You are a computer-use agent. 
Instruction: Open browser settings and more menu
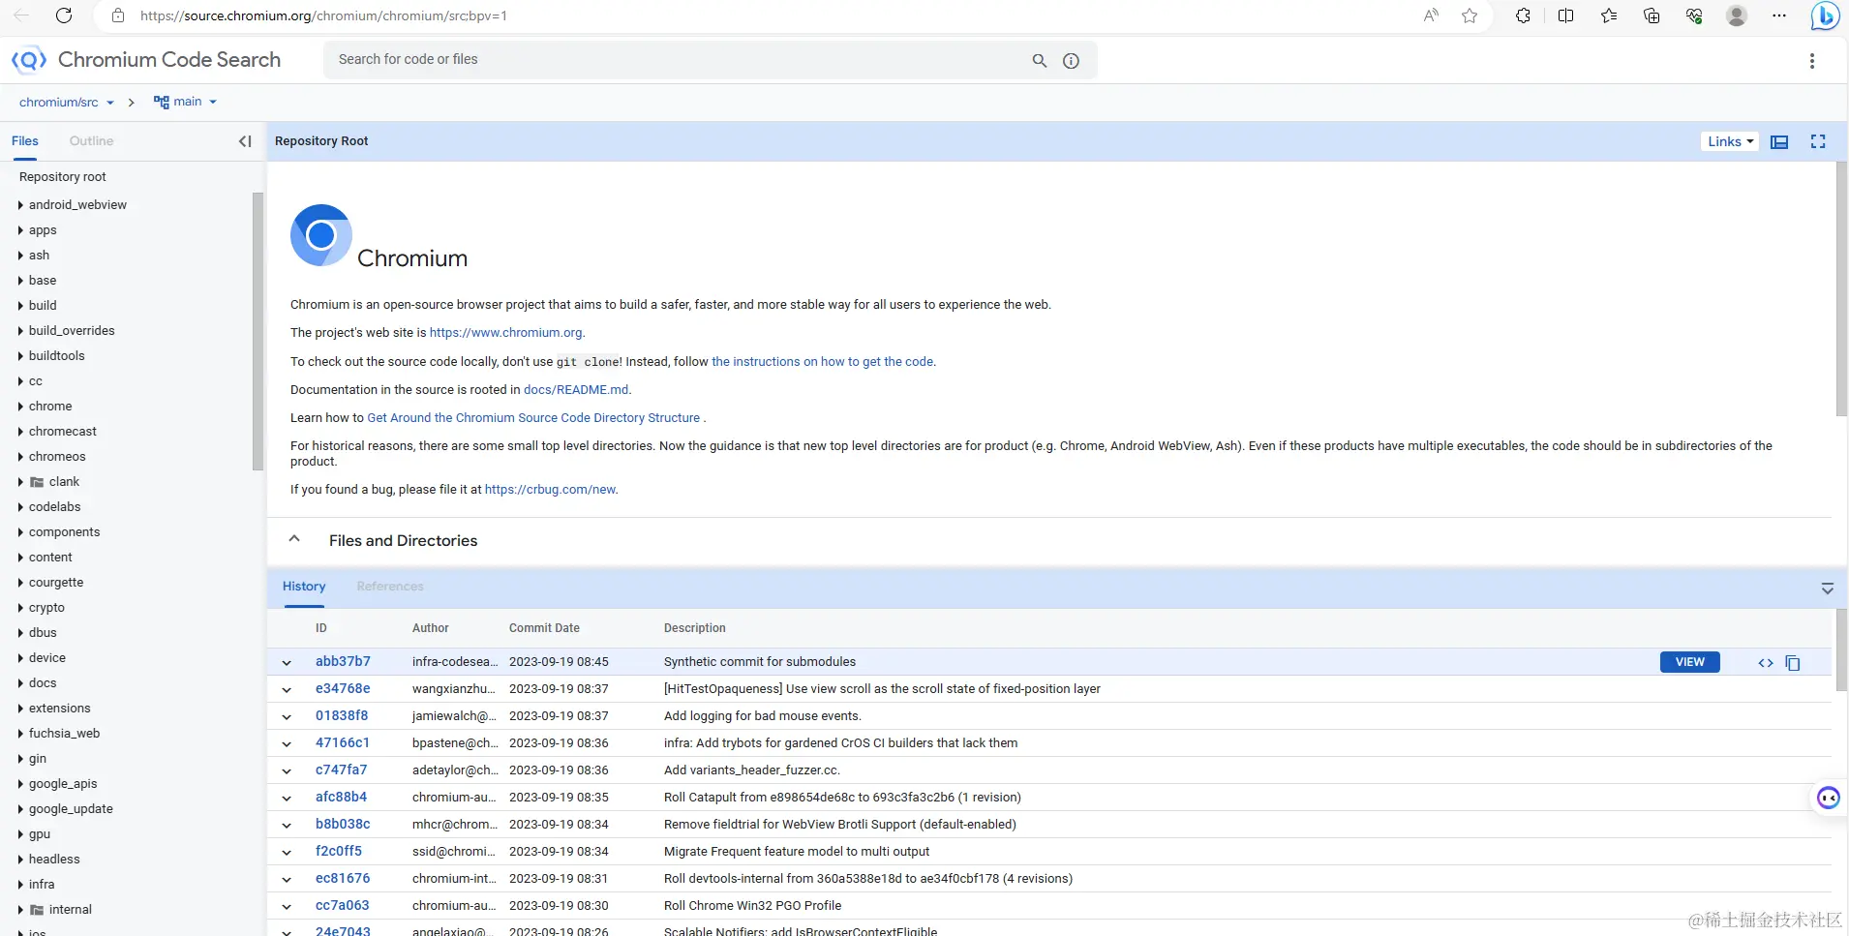click(1779, 15)
